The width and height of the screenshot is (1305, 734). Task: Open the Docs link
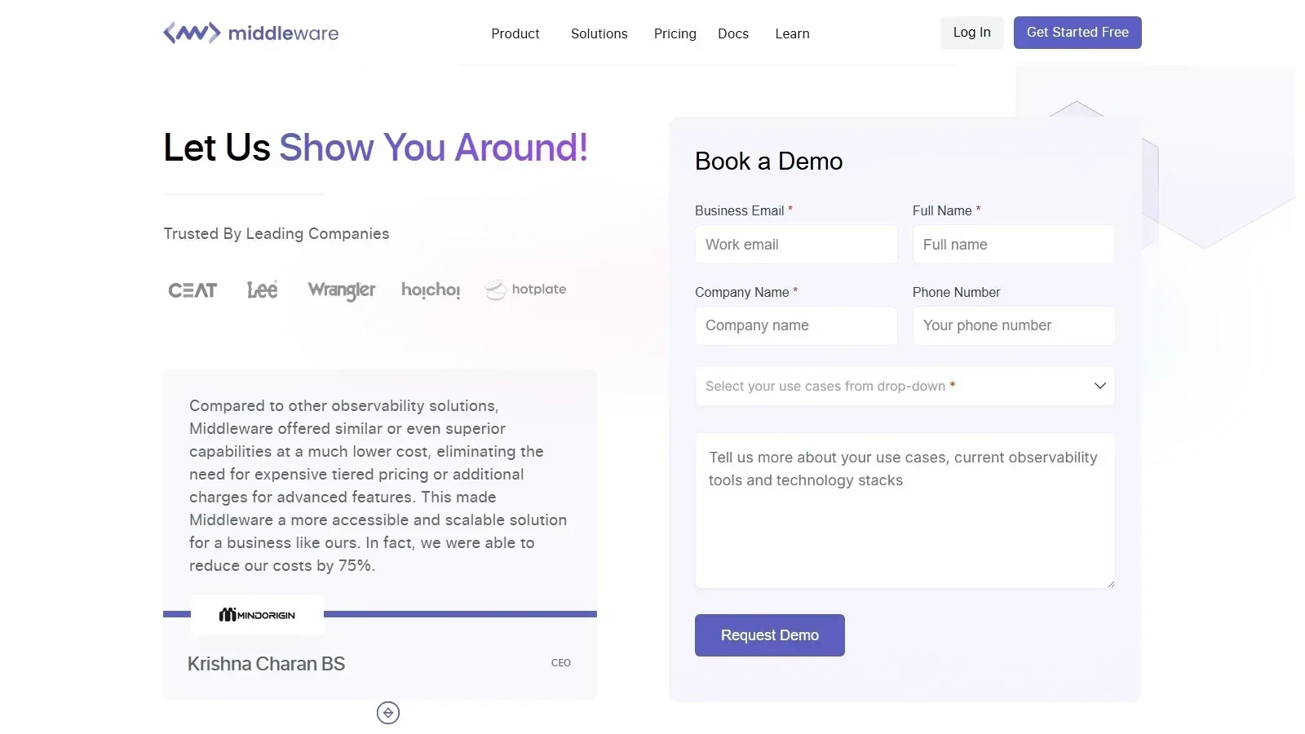pyautogui.click(x=732, y=33)
